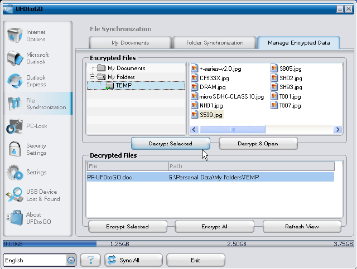Image resolution: width=357 pixels, height=269 pixels.
Task: Open the About UFDtoGO bag icon
Action: coord(15,218)
